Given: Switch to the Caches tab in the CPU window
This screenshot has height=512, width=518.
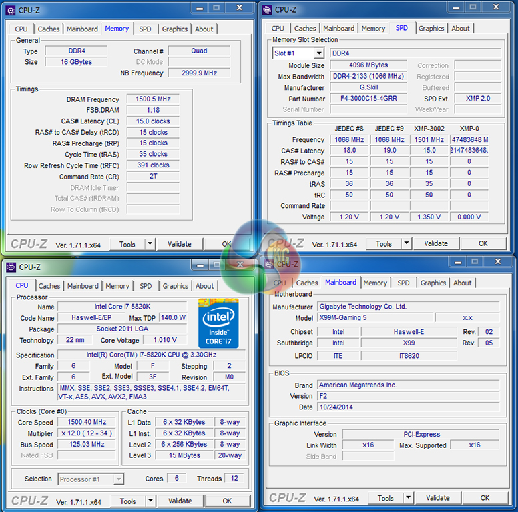Looking at the screenshot, I should [x=49, y=286].
